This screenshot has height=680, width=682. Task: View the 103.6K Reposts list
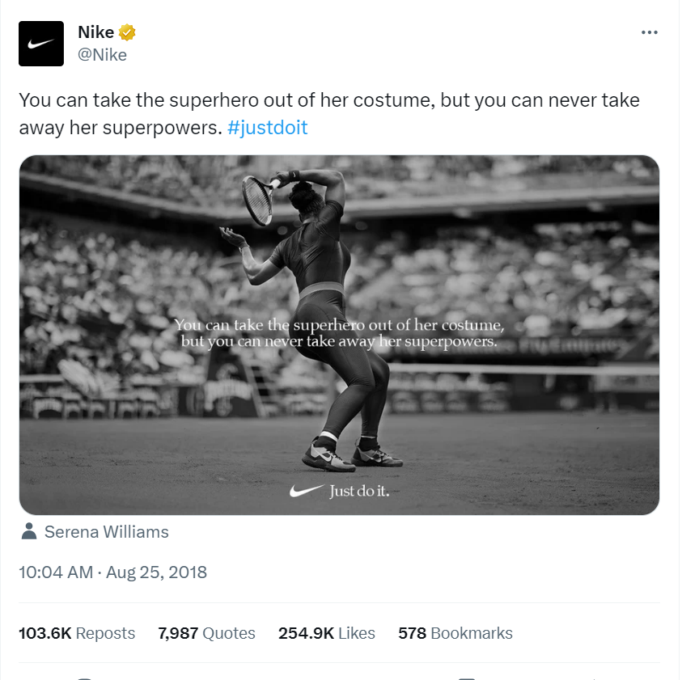76,633
